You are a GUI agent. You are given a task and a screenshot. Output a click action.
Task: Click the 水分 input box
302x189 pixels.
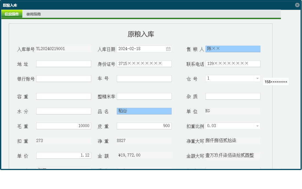point(63,111)
